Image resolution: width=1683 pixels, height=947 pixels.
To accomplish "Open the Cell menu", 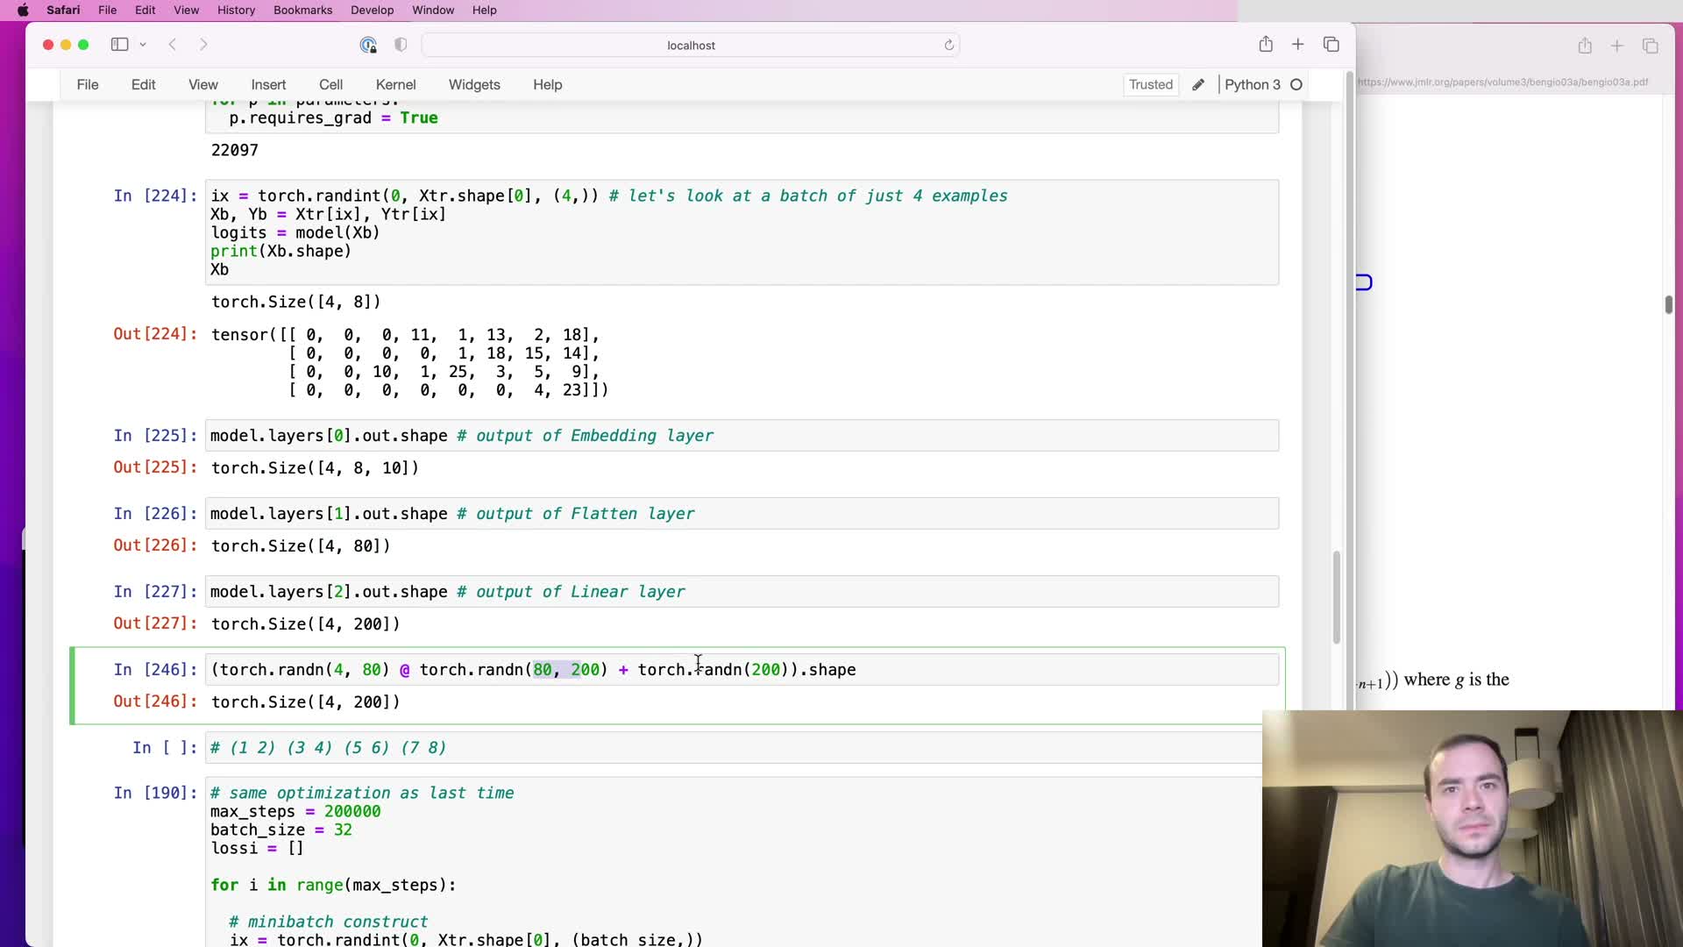I will tap(330, 85).
